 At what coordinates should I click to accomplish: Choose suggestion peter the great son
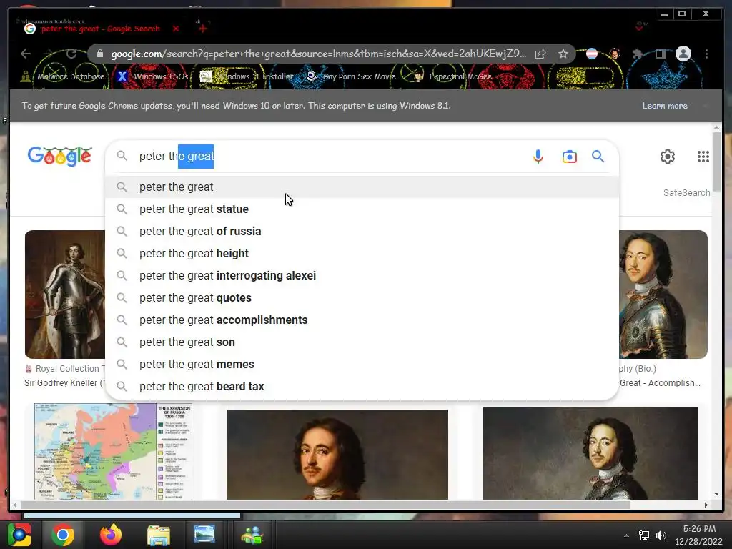[362, 342]
